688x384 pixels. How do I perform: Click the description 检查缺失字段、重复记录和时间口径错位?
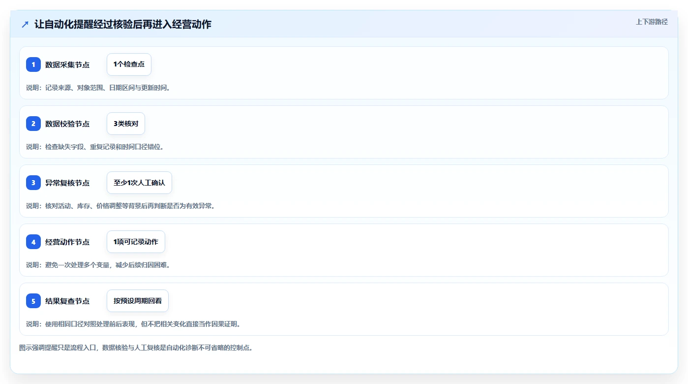click(x=95, y=147)
